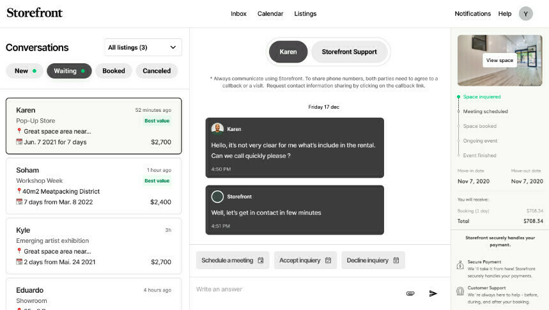The width and height of the screenshot is (549, 310).
Task: Click the Accept inquiry button
Action: (x=305, y=260)
